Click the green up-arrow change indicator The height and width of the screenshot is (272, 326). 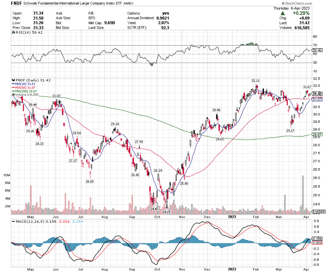pyautogui.click(x=283, y=13)
